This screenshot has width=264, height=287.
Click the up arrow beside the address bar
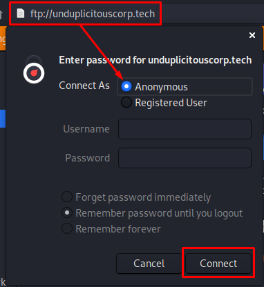point(1,14)
